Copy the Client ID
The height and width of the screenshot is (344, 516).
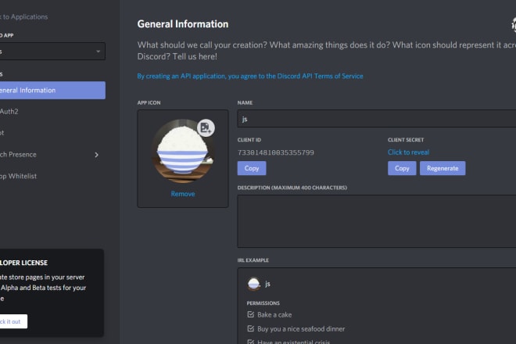coord(252,168)
